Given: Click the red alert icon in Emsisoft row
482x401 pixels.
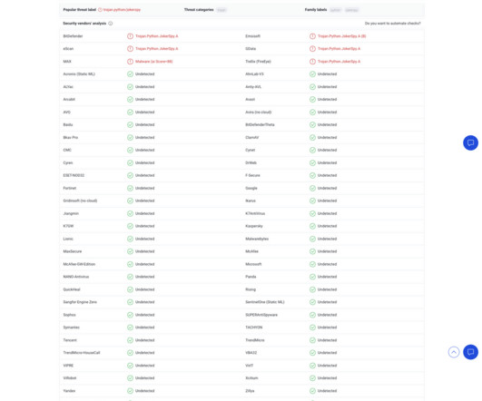Looking at the screenshot, I should click(312, 36).
